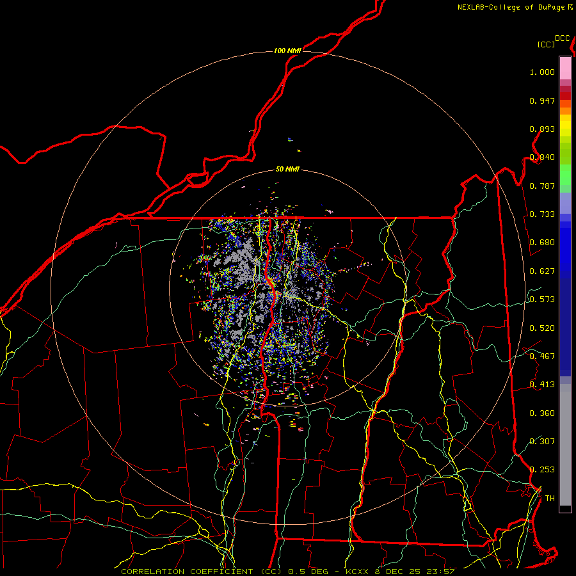Image resolution: width=576 pixels, height=576 pixels.
Task: Click the [CC] unit label above the color bar
Action: click(546, 44)
